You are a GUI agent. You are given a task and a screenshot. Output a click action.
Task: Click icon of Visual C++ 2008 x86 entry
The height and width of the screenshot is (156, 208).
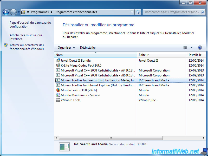[x=58, y=75]
